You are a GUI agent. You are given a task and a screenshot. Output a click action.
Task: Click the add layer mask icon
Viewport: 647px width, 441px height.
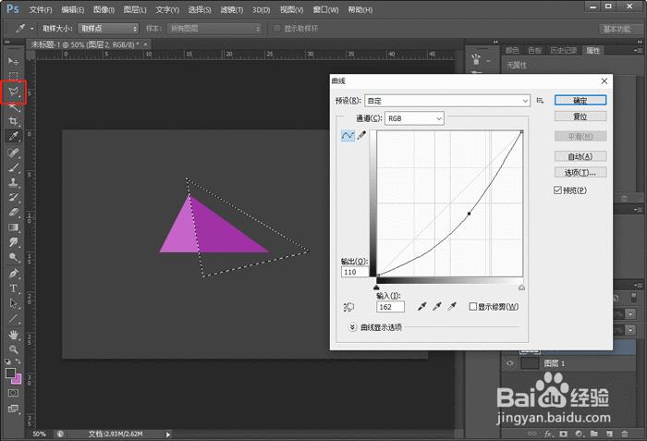563,434
